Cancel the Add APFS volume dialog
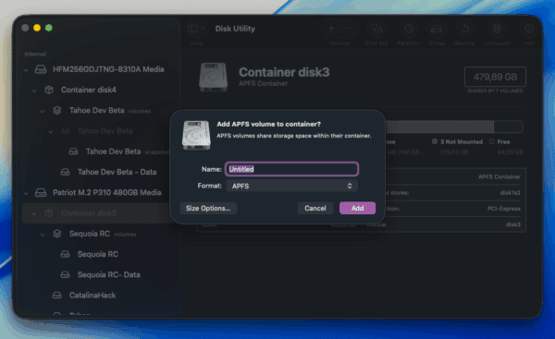Image resolution: width=555 pixels, height=339 pixels. [315, 208]
